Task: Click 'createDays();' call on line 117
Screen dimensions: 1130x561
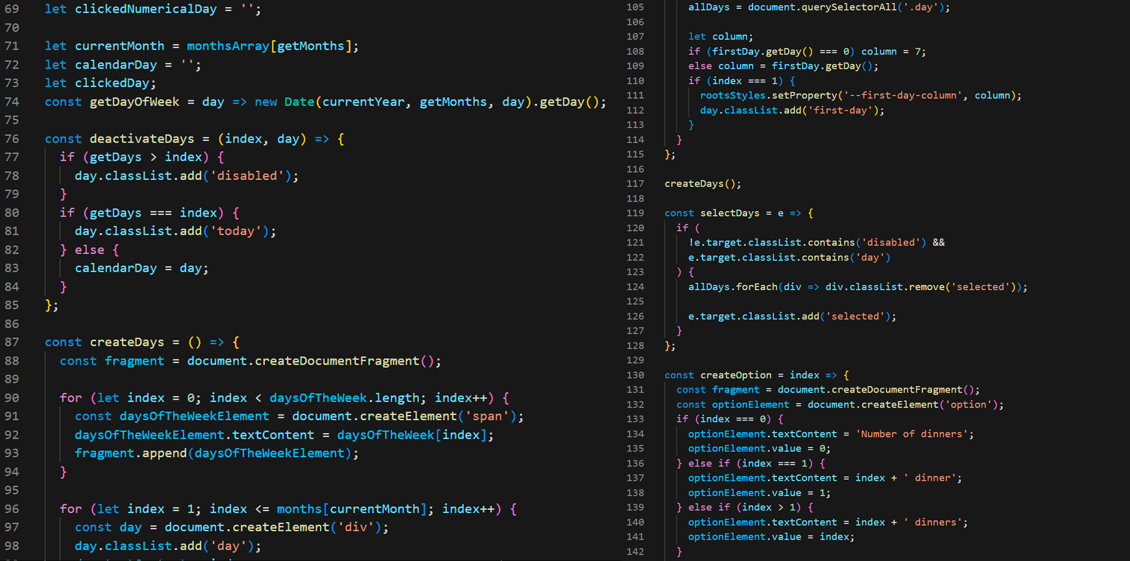Action: click(x=703, y=184)
